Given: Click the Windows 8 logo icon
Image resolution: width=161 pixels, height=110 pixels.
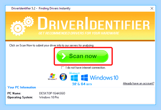Looking at the screenshot, I should tap(74, 77).
